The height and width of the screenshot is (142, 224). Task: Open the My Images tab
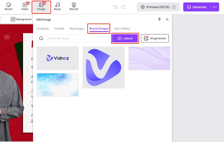pos(77,29)
